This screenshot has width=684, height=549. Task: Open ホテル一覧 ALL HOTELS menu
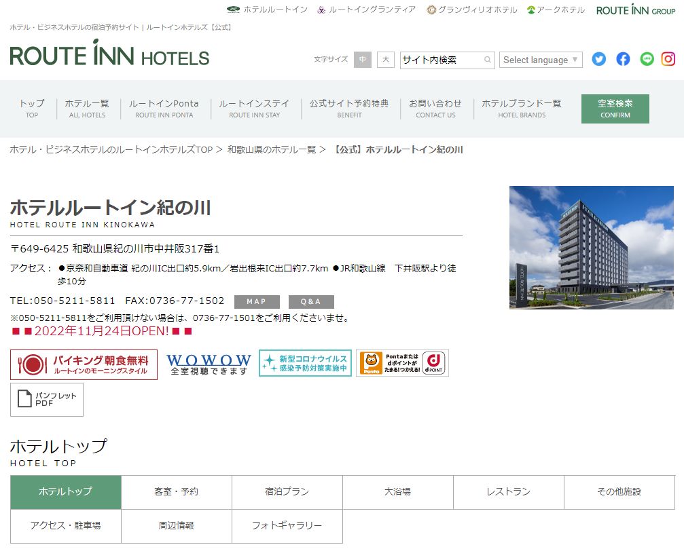point(87,109)
